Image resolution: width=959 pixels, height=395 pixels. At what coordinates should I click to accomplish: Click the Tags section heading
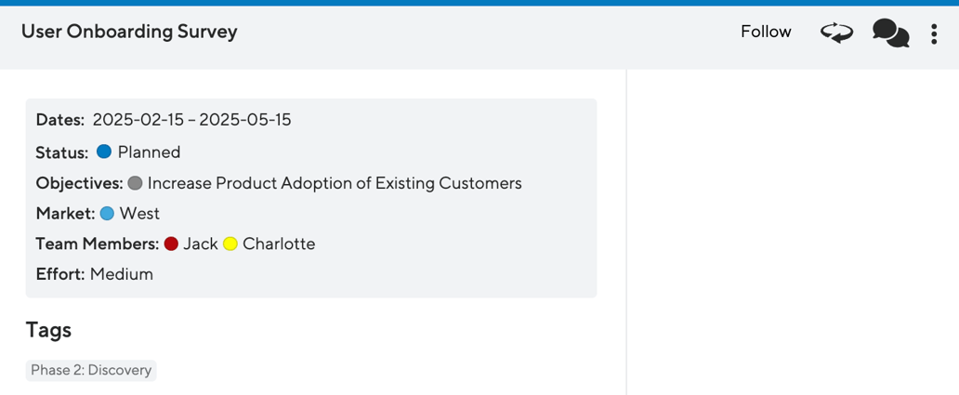[x=48, y=330]
